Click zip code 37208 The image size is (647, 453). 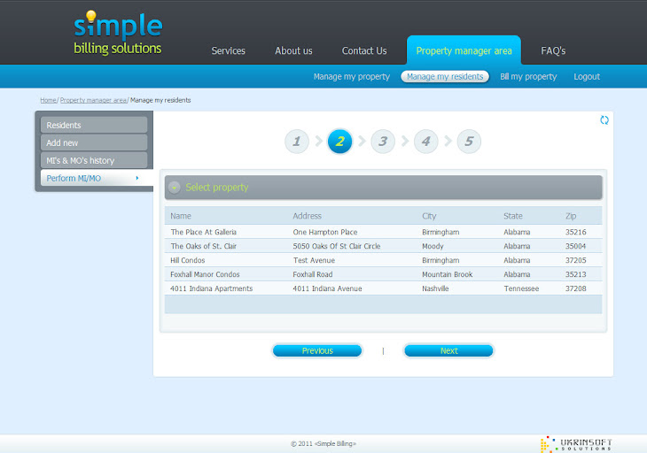point(575,288)
